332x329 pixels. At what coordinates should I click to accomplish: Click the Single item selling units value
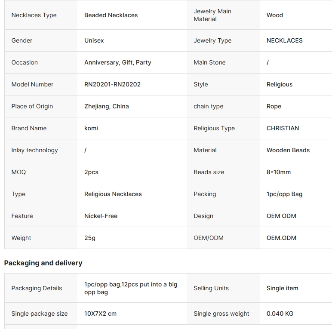tap(282, 288)
